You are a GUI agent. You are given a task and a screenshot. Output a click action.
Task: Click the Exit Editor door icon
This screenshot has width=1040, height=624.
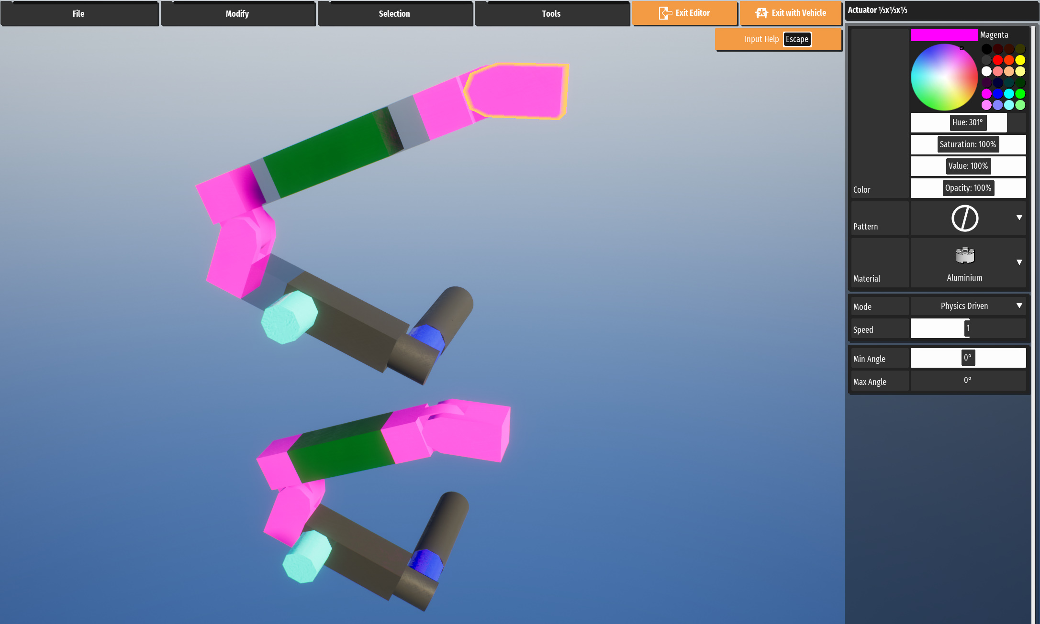tap(665, 13)
